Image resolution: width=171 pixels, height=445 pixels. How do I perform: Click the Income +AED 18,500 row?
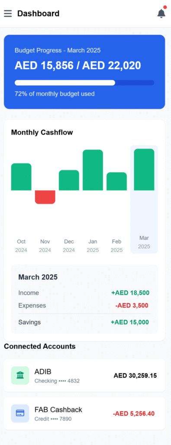(x=84, y=293)
